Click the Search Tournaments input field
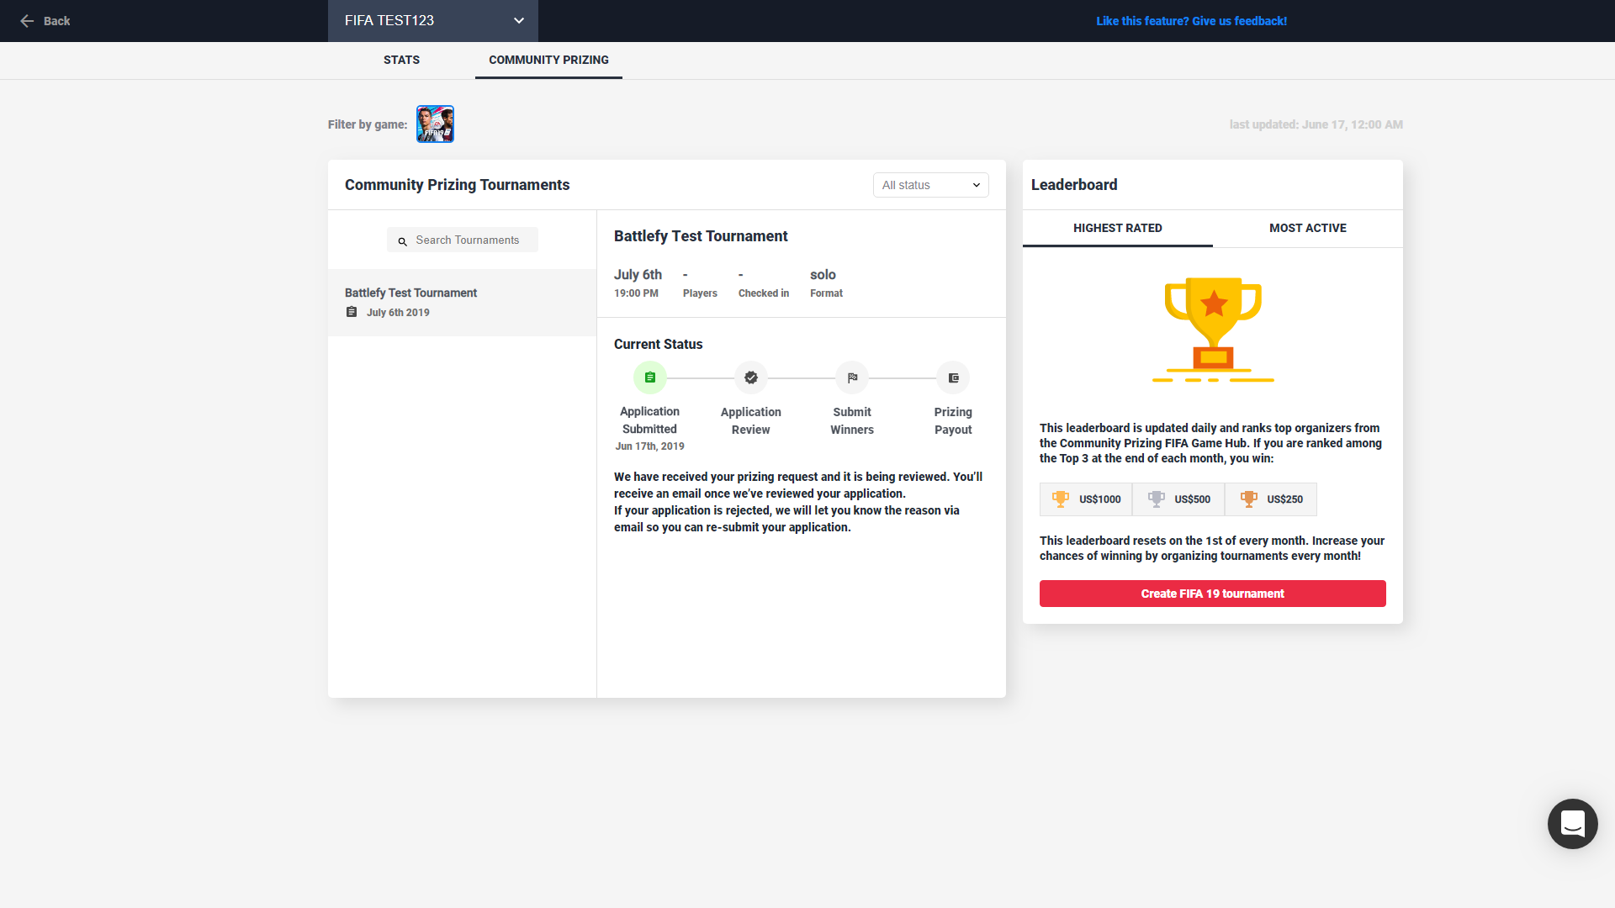 coord(467,240)
